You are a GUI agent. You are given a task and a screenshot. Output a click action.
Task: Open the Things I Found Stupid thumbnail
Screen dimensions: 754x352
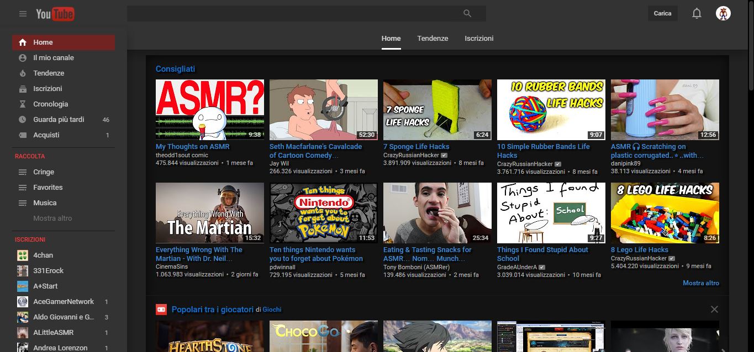click(x=551, y=213)
